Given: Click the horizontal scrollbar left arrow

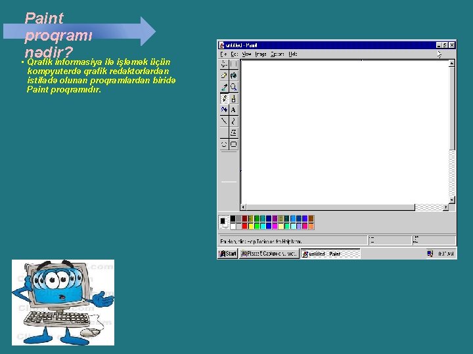Looking at the screenshot, I should point(244,207).
